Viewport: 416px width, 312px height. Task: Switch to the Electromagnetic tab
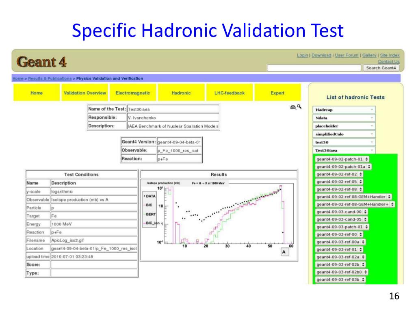pos(133,93)
